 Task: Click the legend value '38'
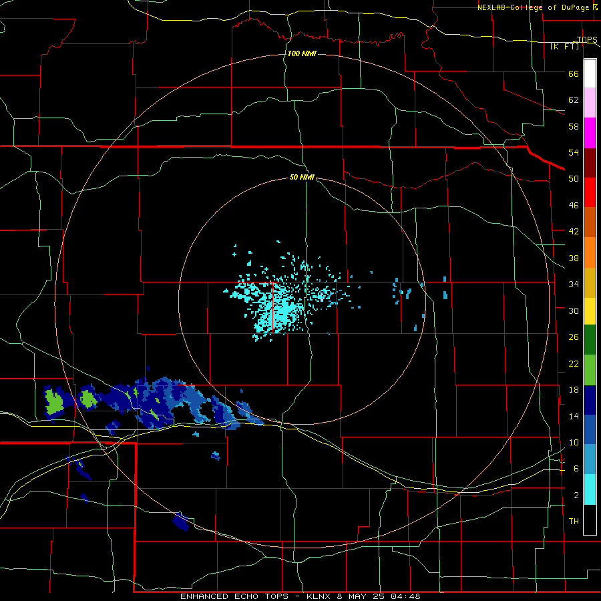coord(574,258)
